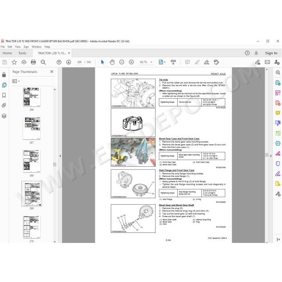Screen dimensions: 282x282
Task: Select the arrow selection tool
Action: coord(102,62)
